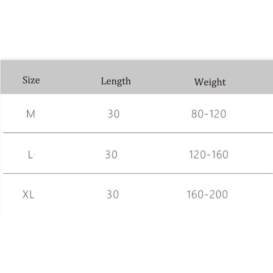Click white area above the table
The width and height of the screenshot is (273, 273).
pyautogui.click(x=136, y=29)
